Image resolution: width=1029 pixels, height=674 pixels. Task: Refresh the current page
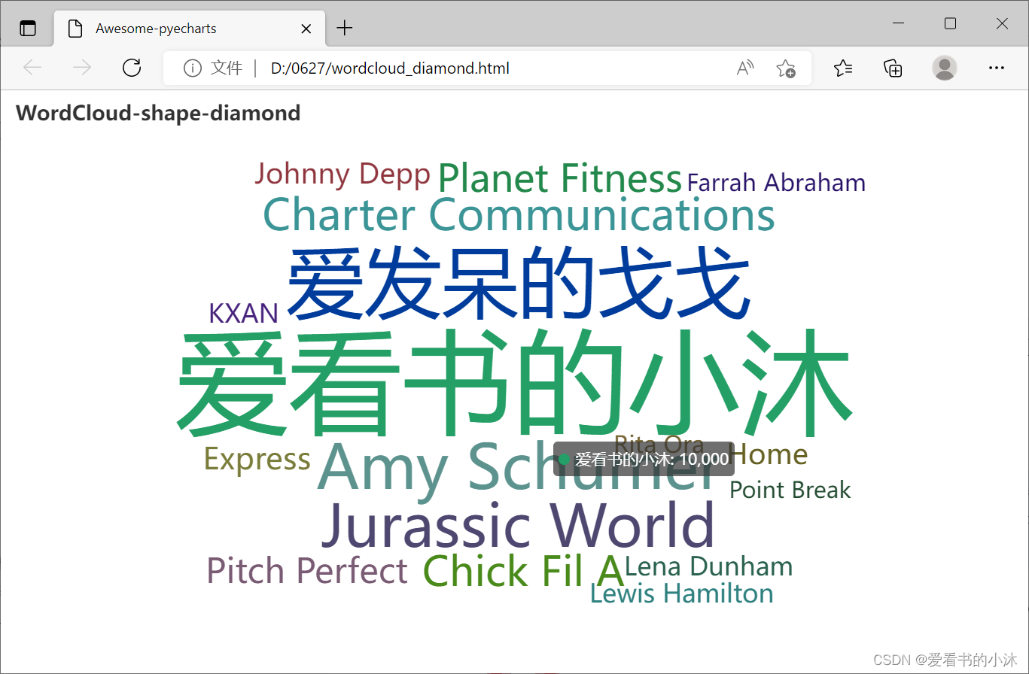[132, 68]
